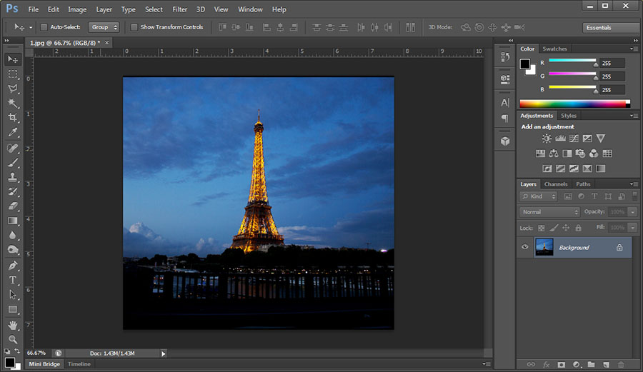The image size is (643, 372).
Task: Expand the Essentials workspace switcher
Action: click(x=610, y=28)
